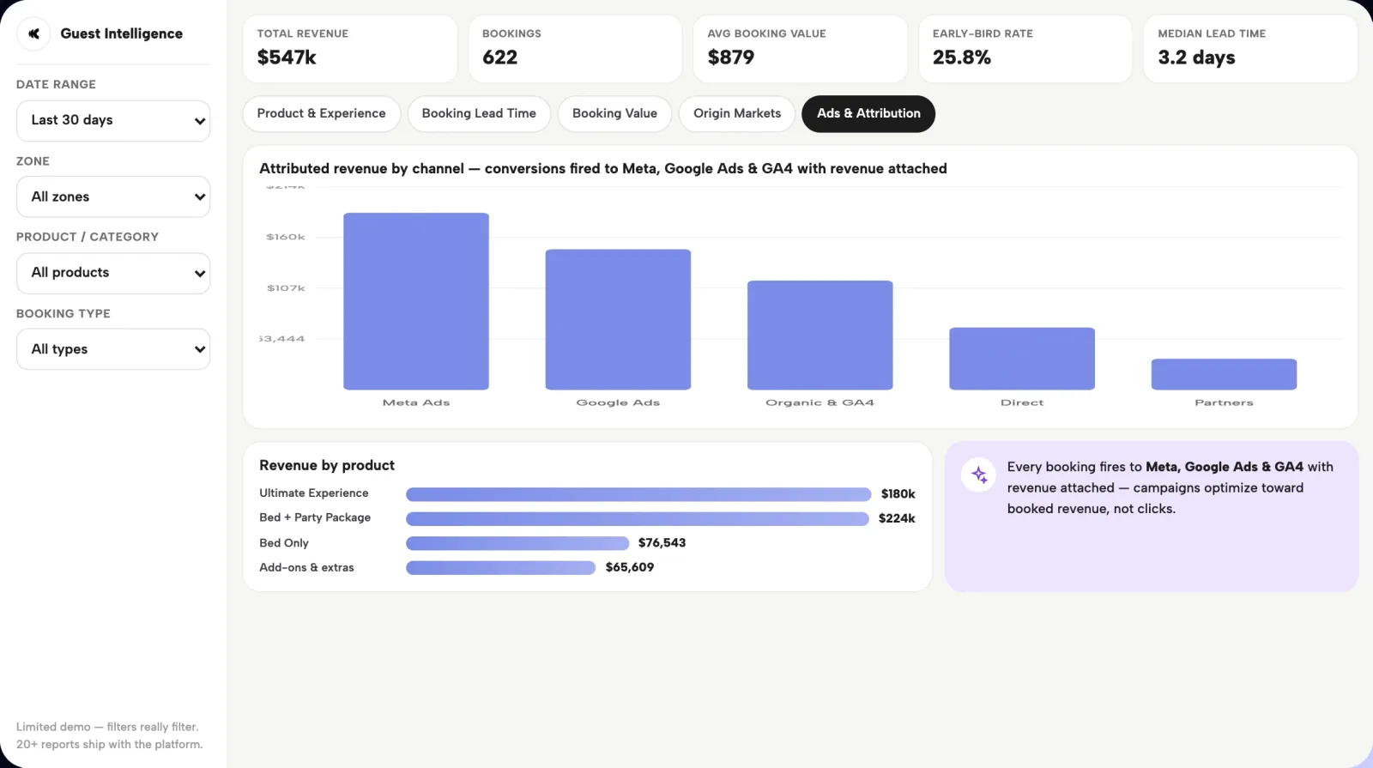Click the Bed + Party Package label
The image size is (1373, 768).
pos(315,517)
